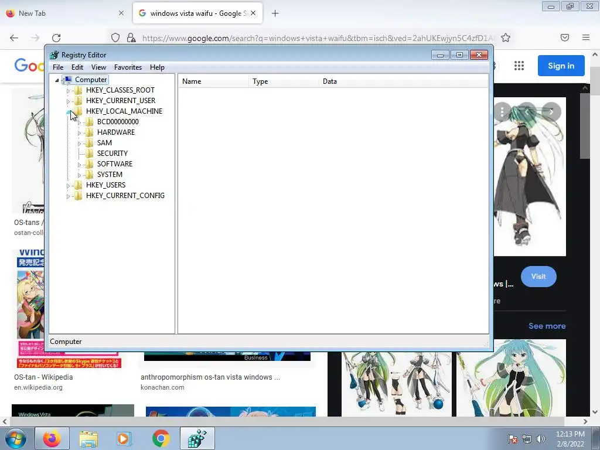Click the HARDWARE folder icon
This screenshot has width=600, height=450.
coord(89,132)
